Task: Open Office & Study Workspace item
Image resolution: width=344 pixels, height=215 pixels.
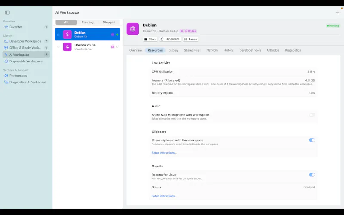Action: [26, 48]
